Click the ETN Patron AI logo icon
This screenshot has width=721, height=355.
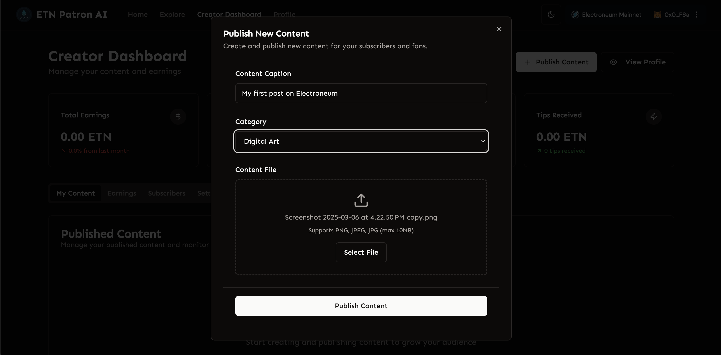(x=24, y=15)
